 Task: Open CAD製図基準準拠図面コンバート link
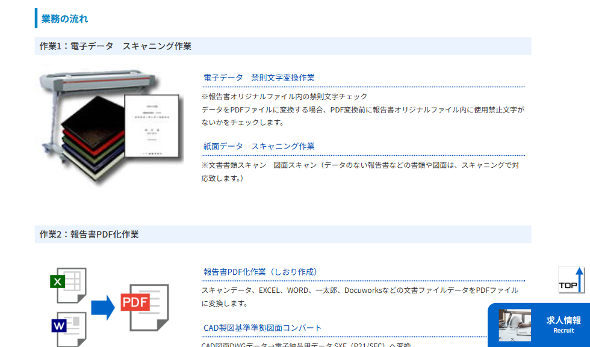click(262, 328)
